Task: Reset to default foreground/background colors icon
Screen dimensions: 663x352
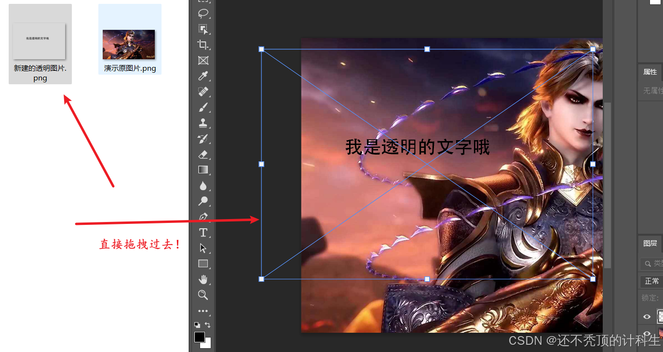Action: pos(197,325)
